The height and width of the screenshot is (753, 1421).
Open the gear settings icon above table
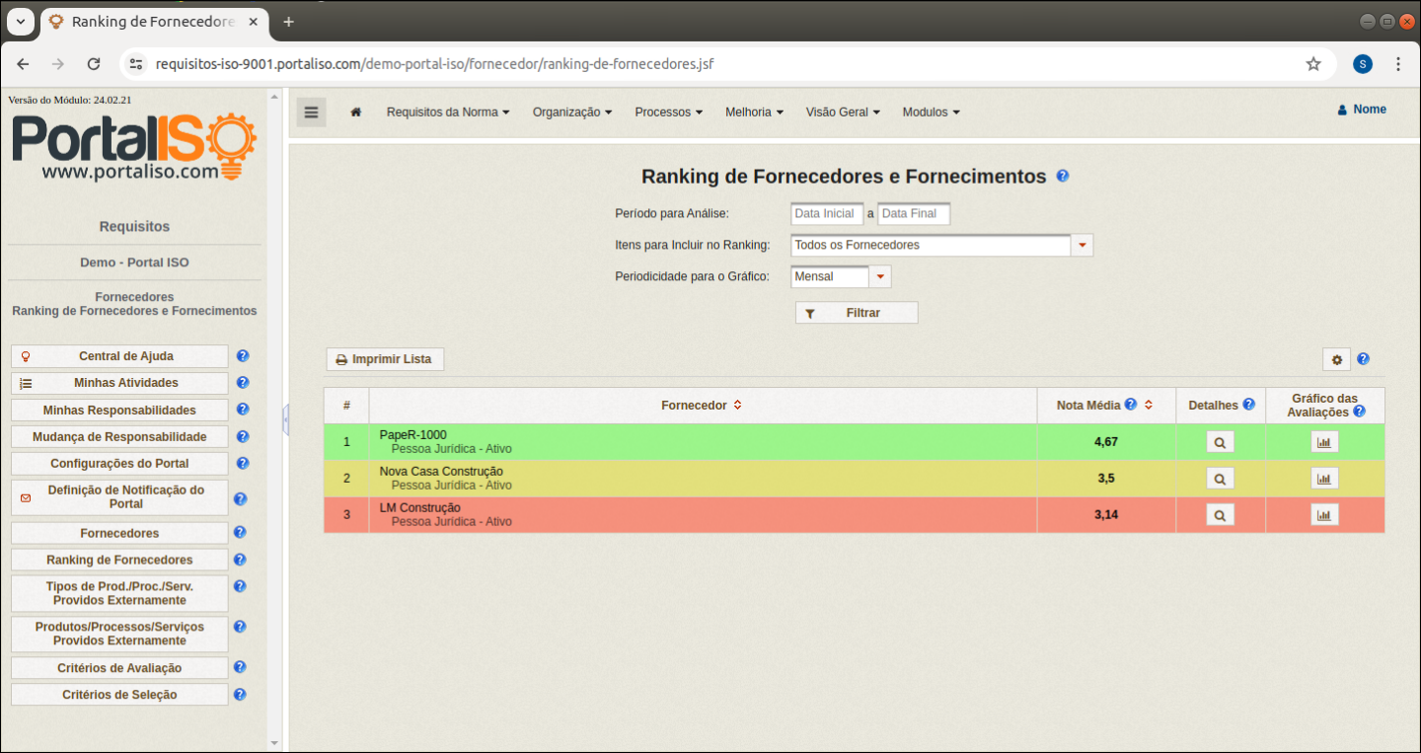(1337, 360)
